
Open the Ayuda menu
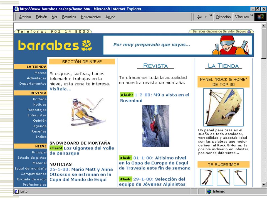pos(110,17)
